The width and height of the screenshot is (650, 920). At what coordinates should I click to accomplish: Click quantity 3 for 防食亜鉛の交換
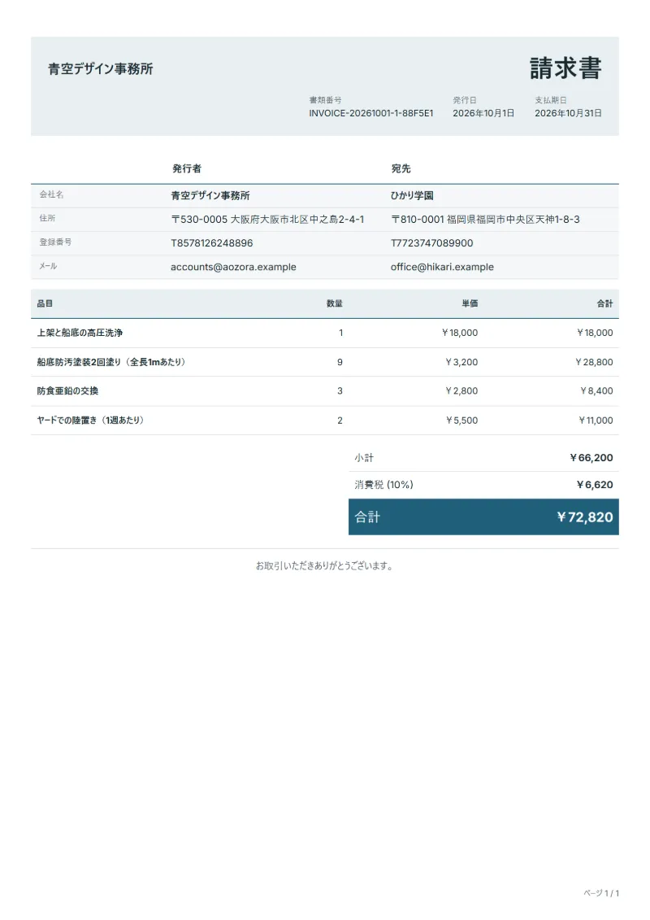coord(340,390)
